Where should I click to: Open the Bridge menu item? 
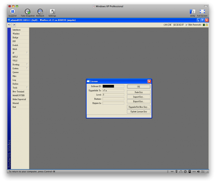[20, 37]
